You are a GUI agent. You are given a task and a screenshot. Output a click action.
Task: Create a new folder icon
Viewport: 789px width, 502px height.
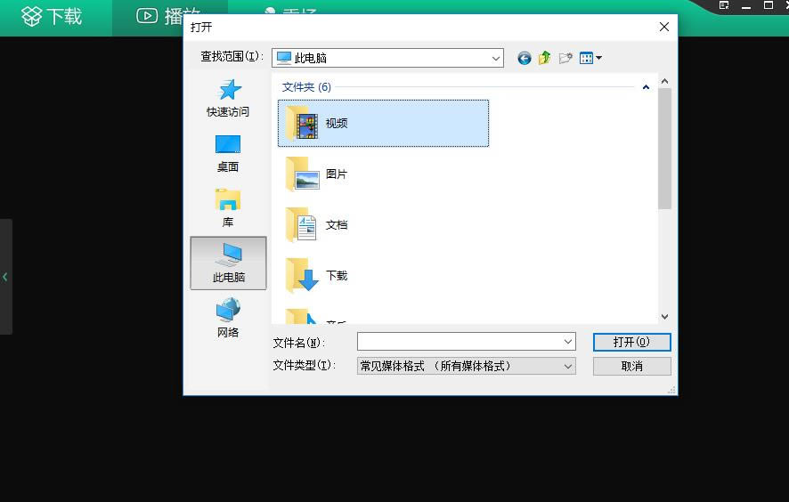coord(565,59)
